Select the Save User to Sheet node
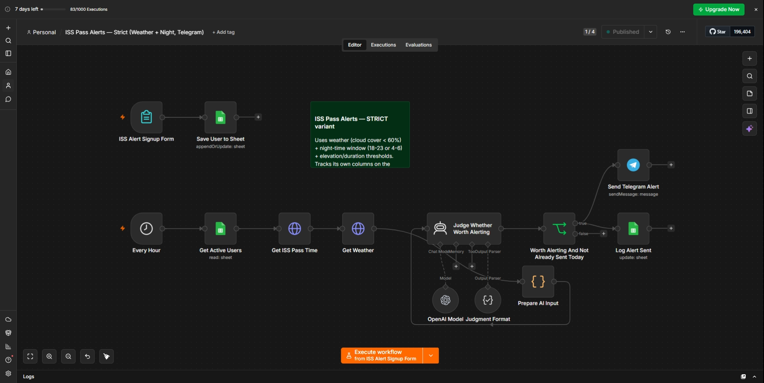 [x=220, y=117]
